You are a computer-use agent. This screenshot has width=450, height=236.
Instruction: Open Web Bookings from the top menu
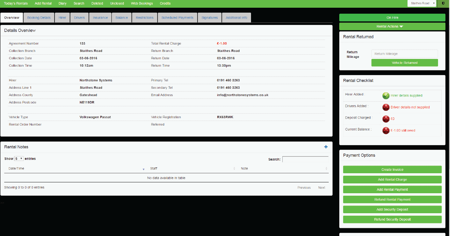click(x=142, y=4)
